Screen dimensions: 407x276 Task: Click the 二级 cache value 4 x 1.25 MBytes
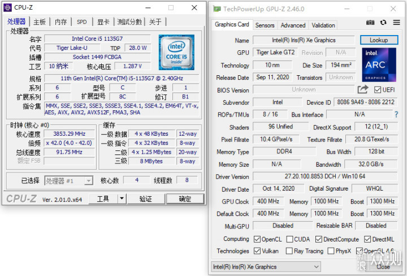point(151,152)
